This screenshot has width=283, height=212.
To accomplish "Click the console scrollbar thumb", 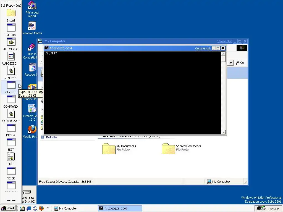I will [x=223, y=59].
